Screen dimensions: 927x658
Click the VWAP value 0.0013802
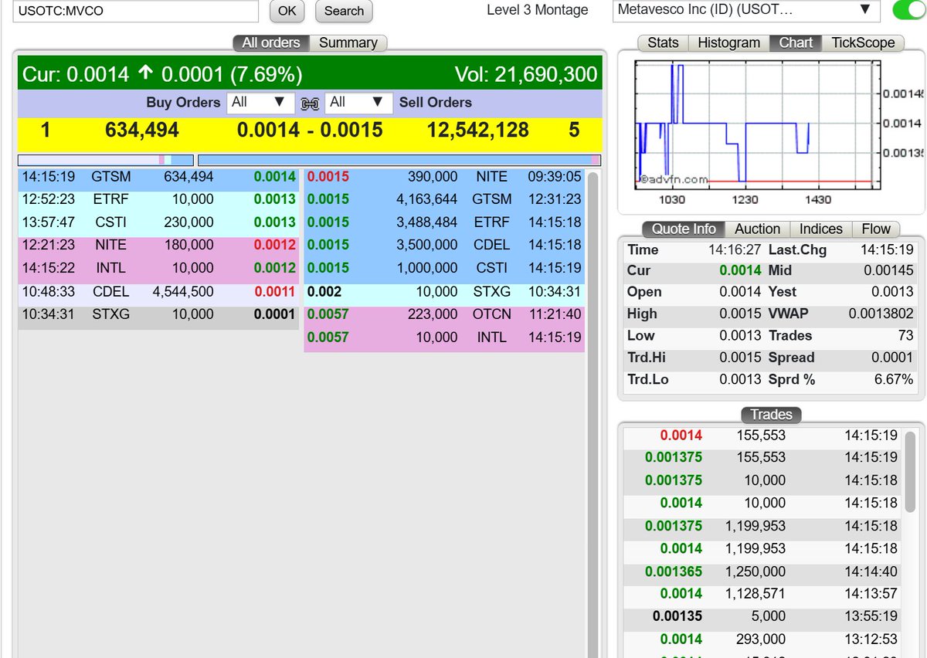[x=881, y=314]
